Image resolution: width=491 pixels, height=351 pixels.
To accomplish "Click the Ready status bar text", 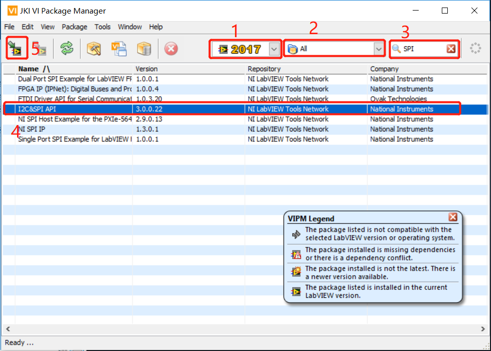I will (19, 342).
